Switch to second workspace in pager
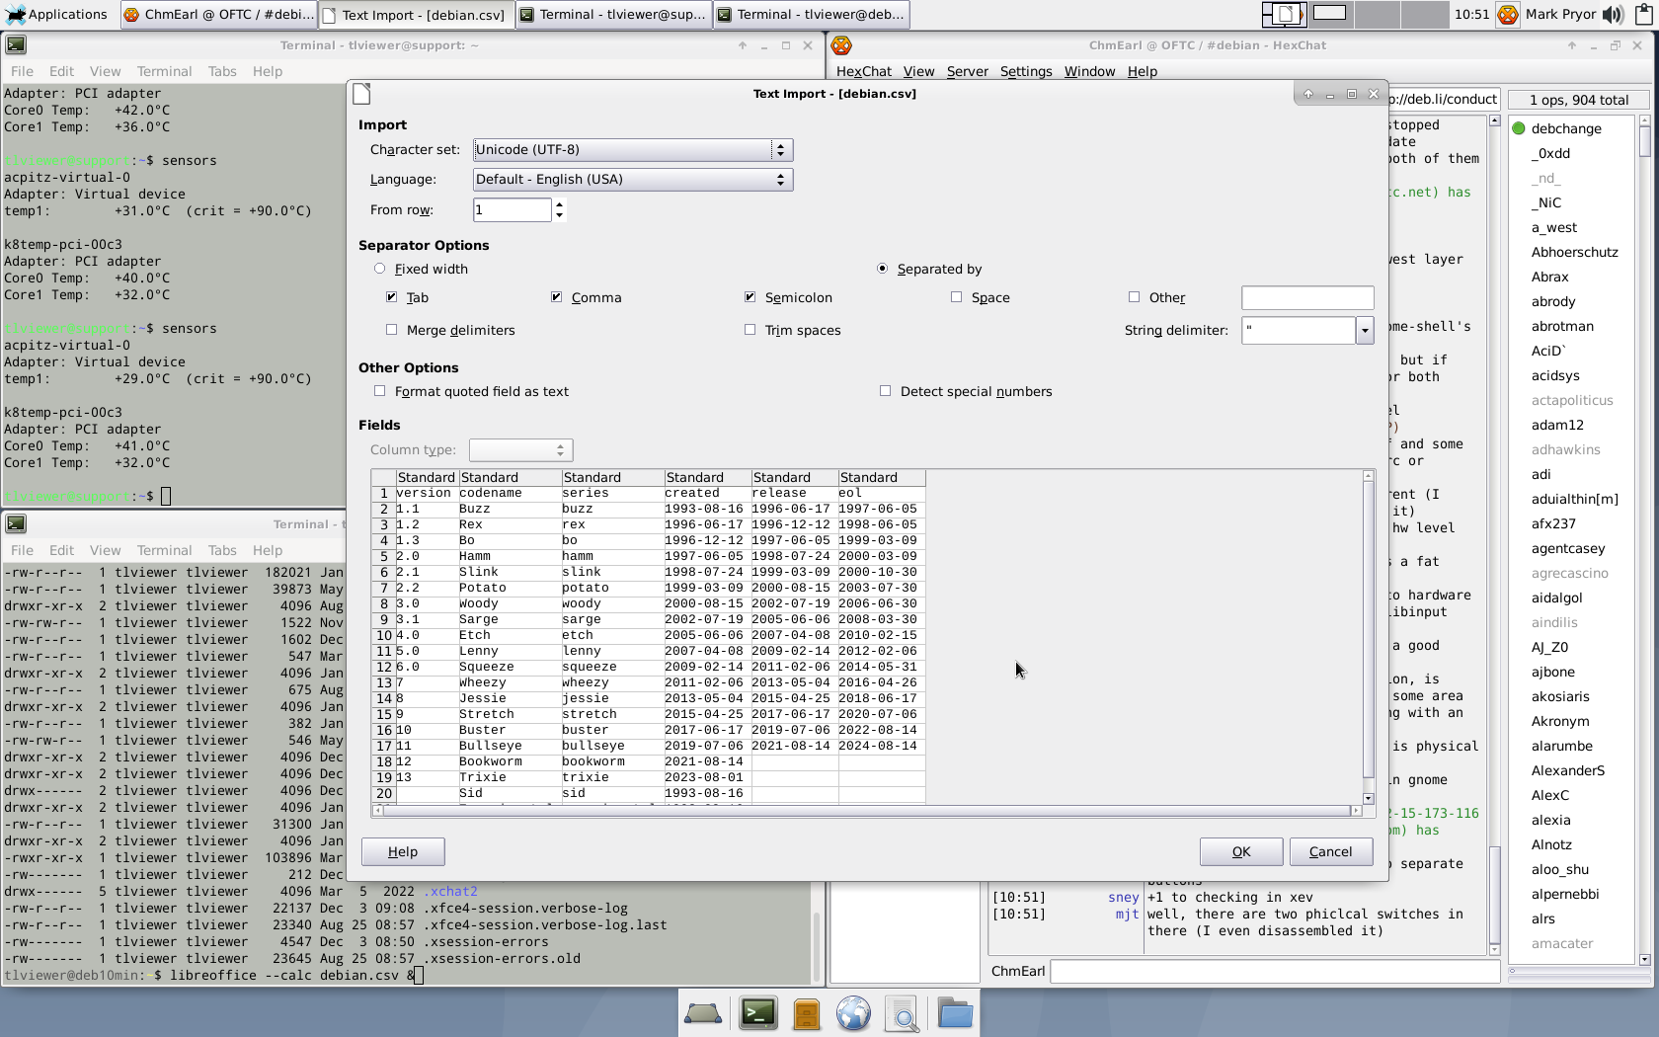1659x1037 pixels. 1330,14
